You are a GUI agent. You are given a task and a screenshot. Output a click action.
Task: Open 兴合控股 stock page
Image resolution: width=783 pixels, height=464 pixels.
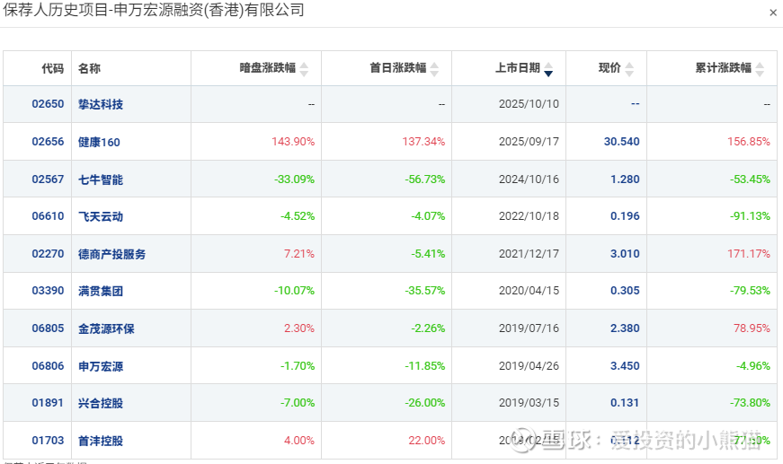click(101, 403)
